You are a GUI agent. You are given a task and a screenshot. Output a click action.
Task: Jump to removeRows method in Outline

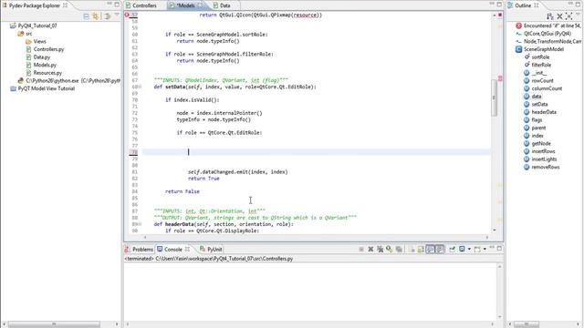tap(546, 167)
